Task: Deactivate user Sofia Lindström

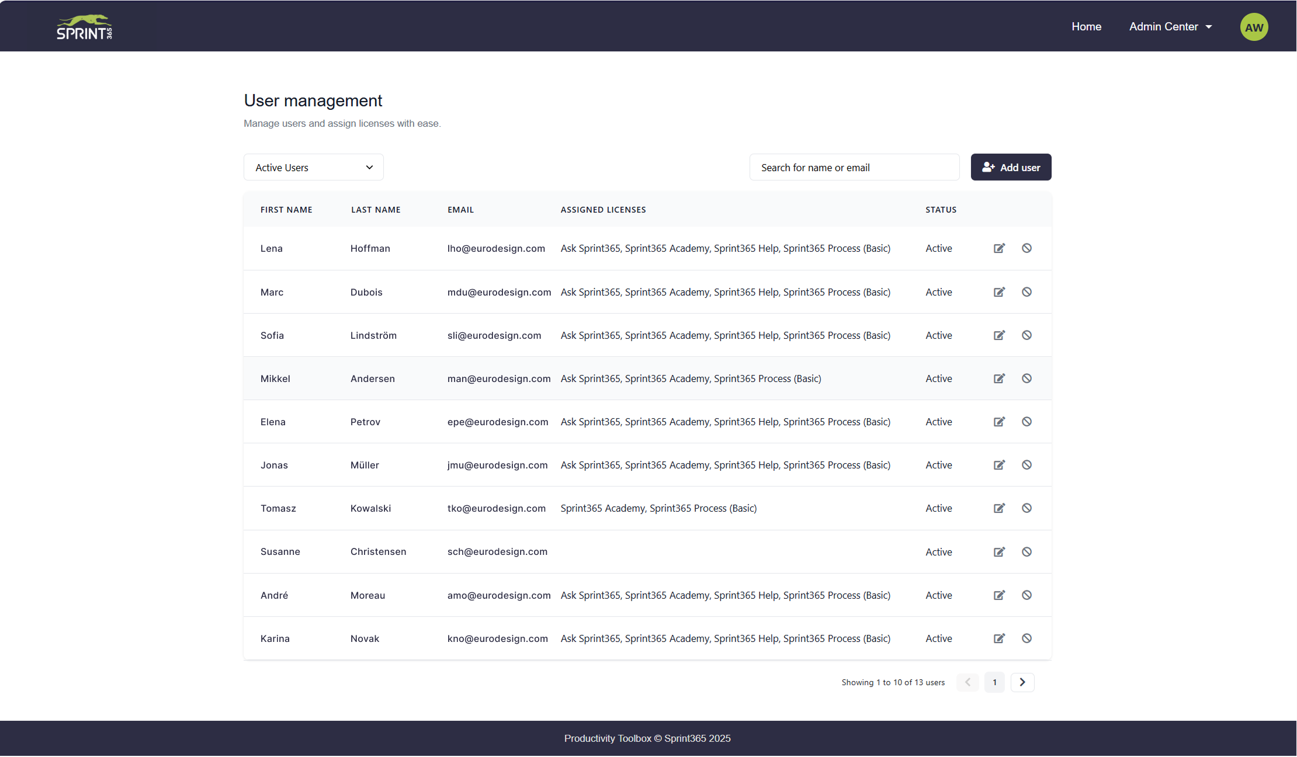Action: 1026,335
